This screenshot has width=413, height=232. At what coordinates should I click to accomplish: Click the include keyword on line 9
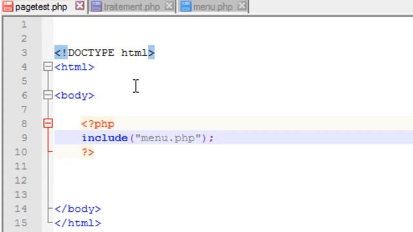pos(105,137)
